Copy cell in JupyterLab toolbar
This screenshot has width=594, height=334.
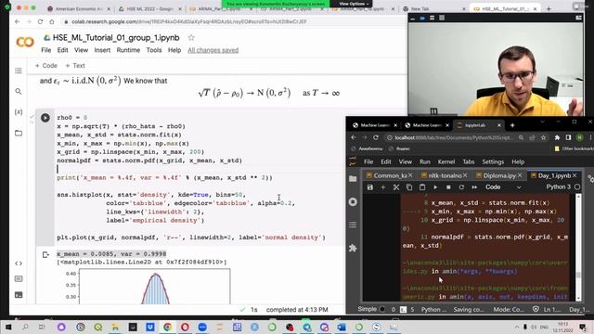[x=409, y=187]
